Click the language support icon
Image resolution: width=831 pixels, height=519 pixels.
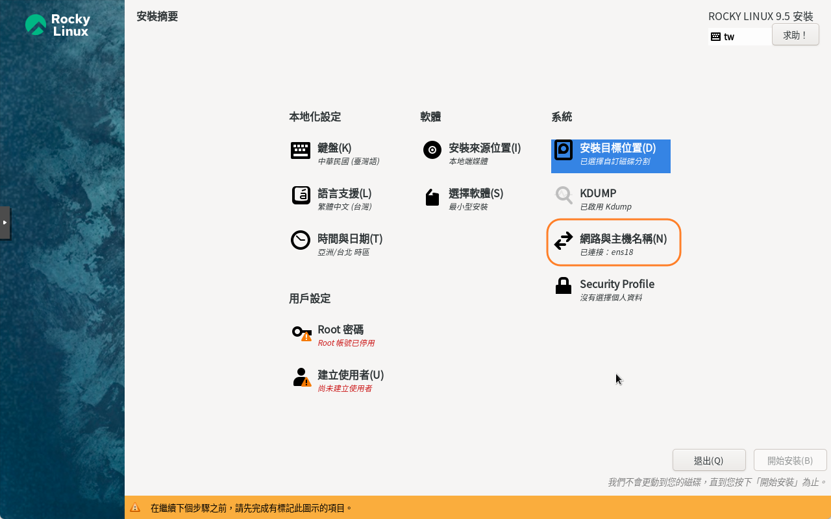pyautogui.click(x=301, y=195)
